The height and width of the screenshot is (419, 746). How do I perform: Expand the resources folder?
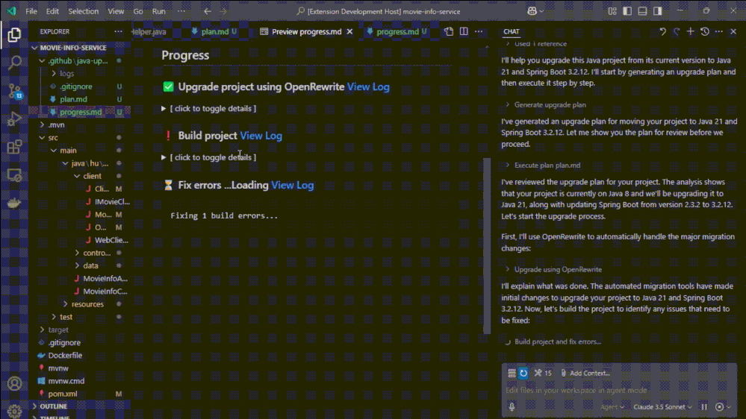point(87,304)
